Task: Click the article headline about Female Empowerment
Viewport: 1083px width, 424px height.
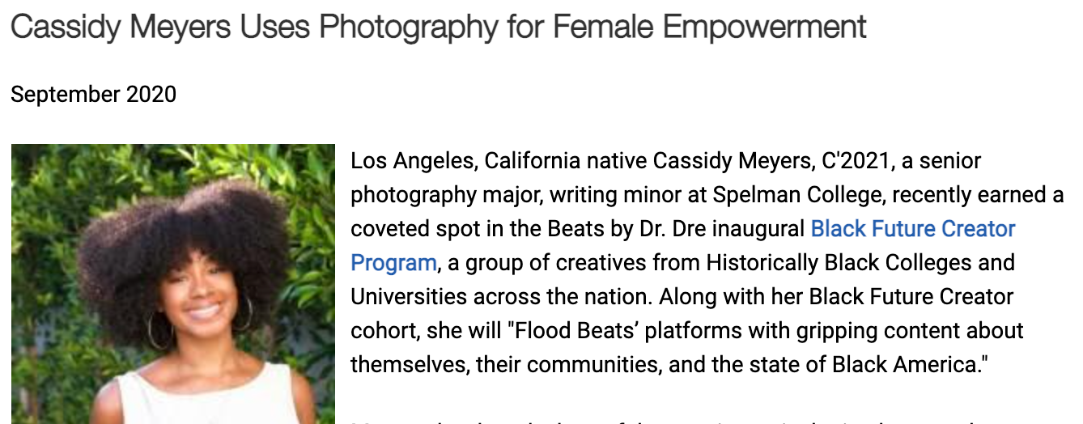Action: tap(438, 28)
